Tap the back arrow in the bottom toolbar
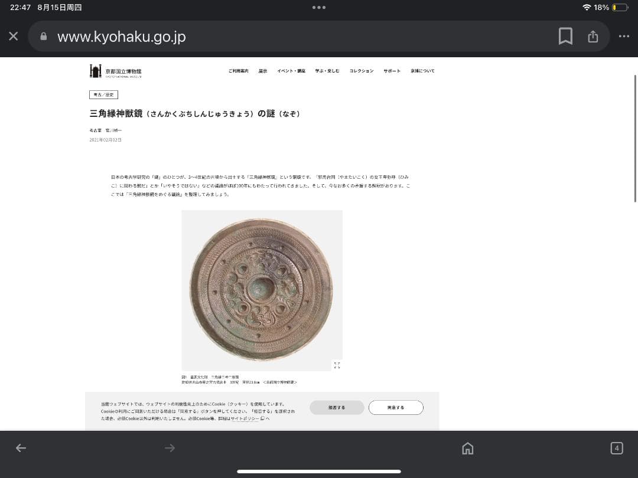 21,448
